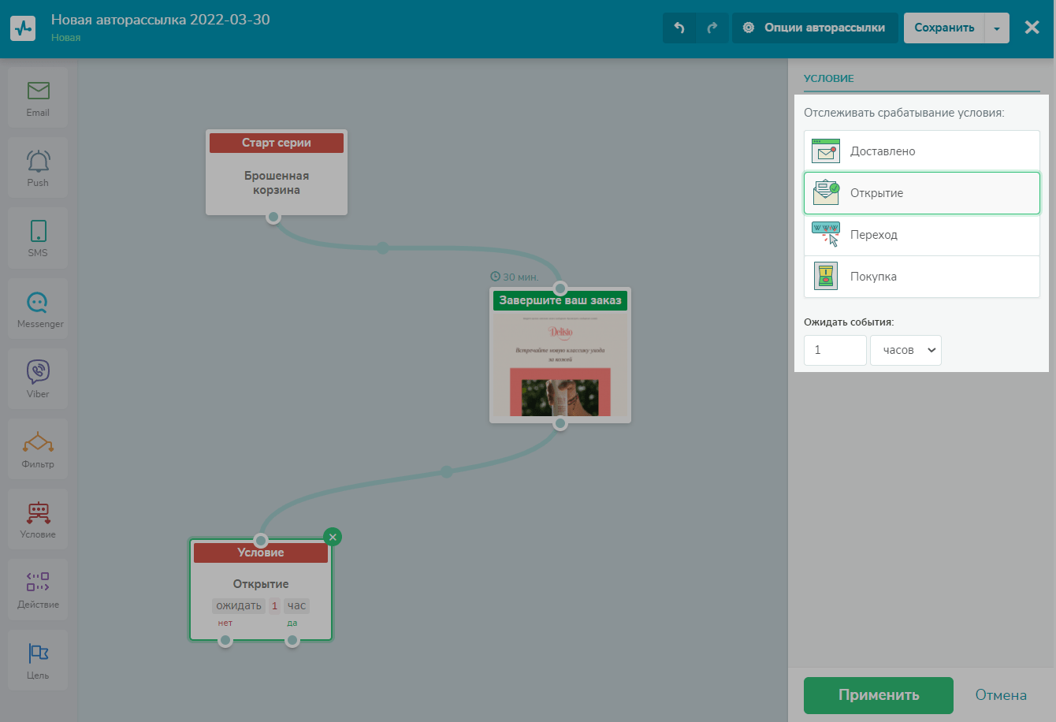Open the часов time unit dropdown

[905, 350]
